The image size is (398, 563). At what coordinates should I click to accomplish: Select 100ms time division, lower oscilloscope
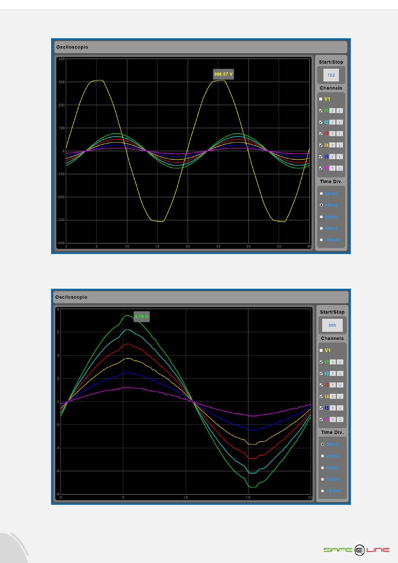[323, 491]
